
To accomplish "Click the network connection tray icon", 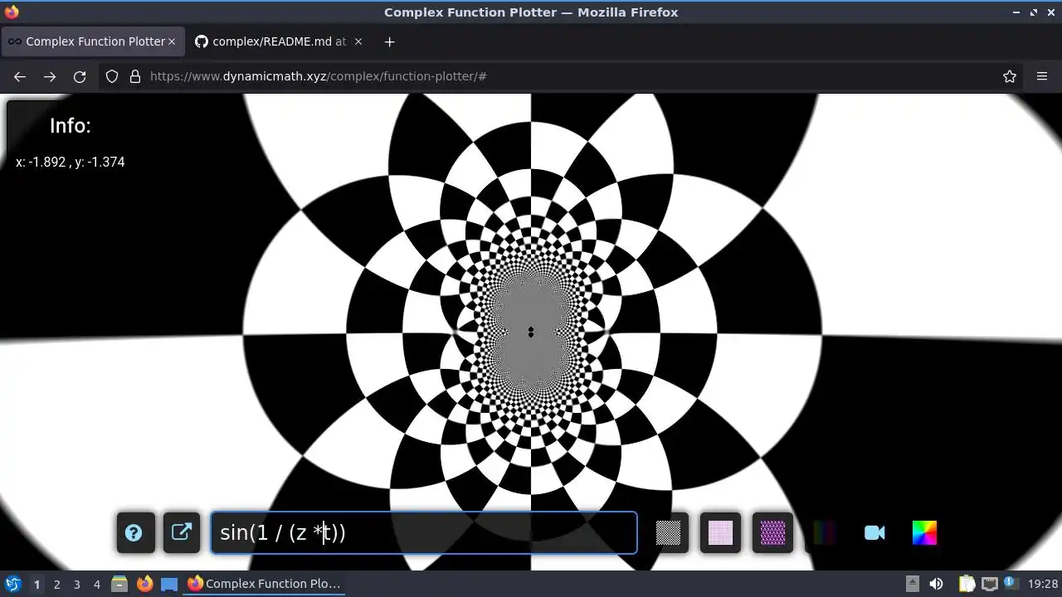I will click(989, 584).
